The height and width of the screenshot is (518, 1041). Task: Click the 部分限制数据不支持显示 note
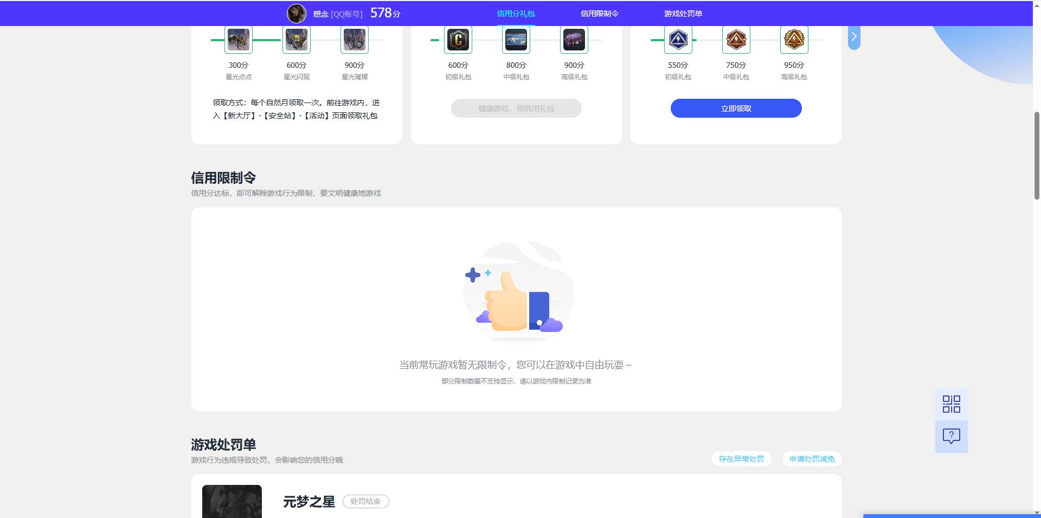point(516,381)
